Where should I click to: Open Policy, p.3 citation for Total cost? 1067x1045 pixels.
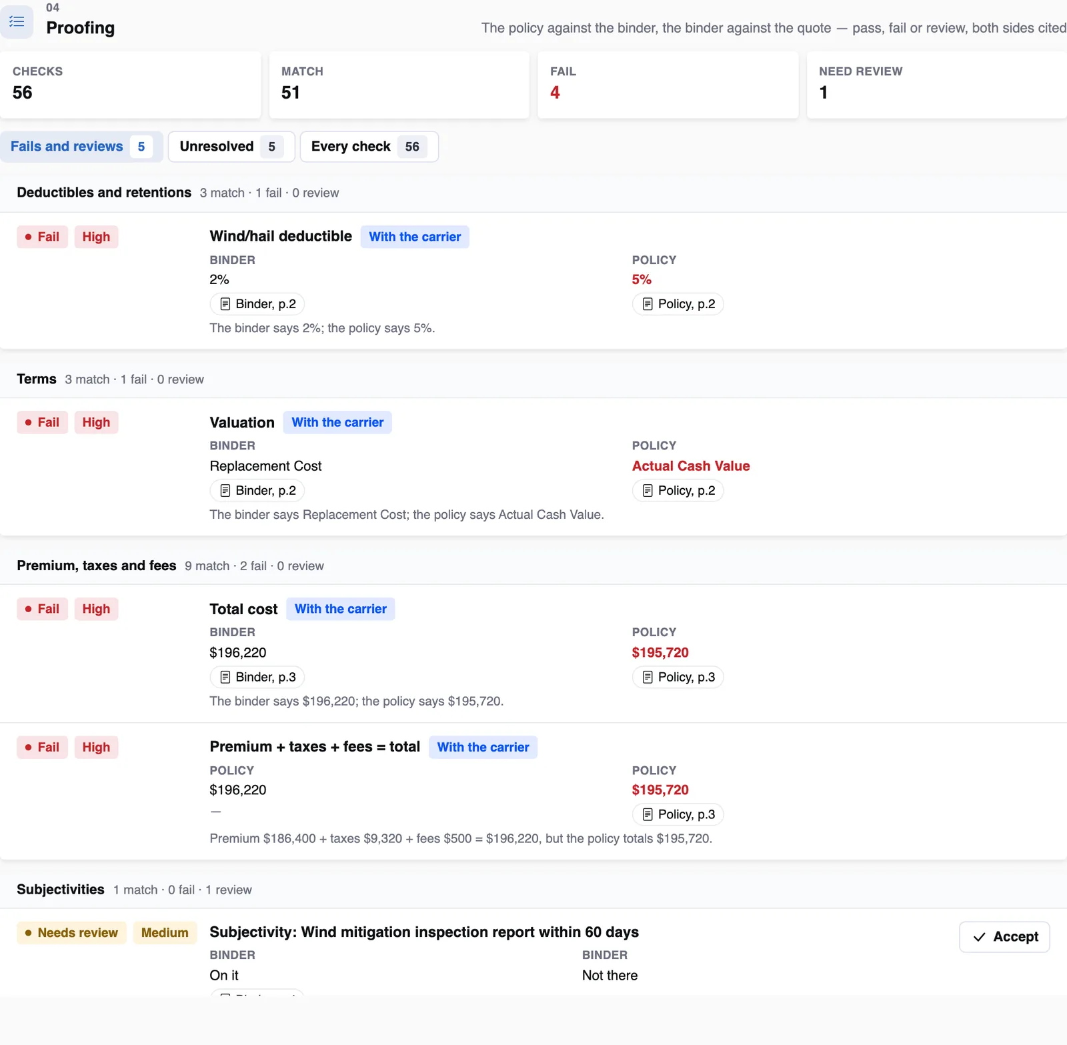click(x=678, y=678)
